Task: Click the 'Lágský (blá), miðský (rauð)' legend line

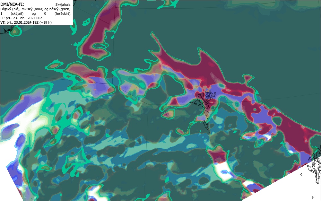Action: tap(36, 9)
